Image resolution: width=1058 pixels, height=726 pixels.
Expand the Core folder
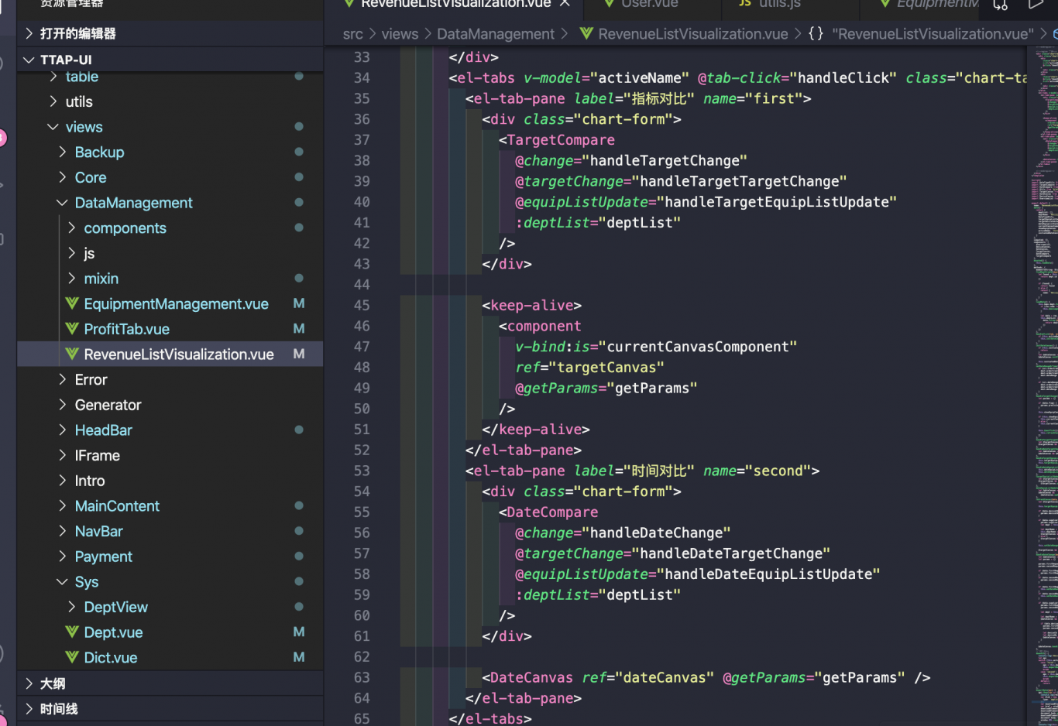(x=170, y=177)
